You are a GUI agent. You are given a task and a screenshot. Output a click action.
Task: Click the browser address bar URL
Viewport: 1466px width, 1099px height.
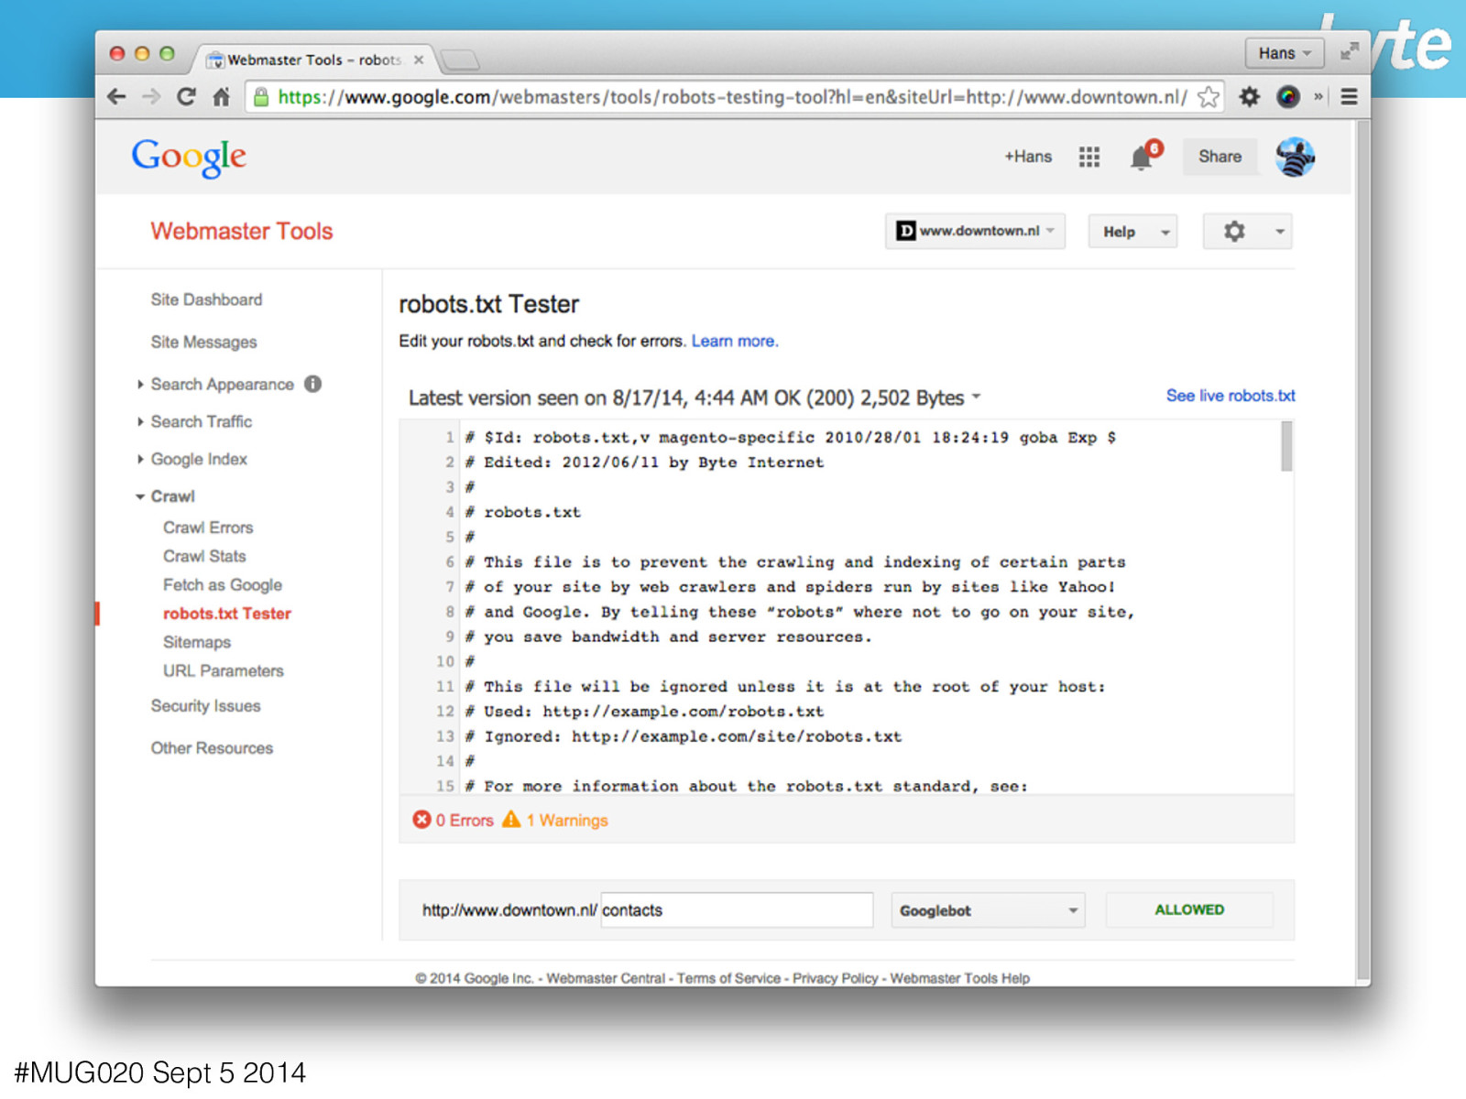point(732,97)
